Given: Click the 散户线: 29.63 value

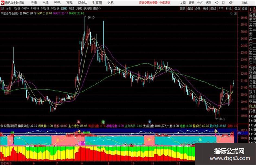Looking at the screenshot, I should (218, 126).
